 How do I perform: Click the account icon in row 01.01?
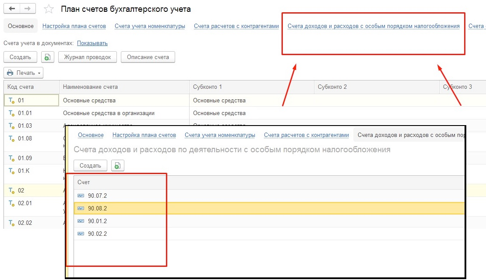click(x=12, y=113)
